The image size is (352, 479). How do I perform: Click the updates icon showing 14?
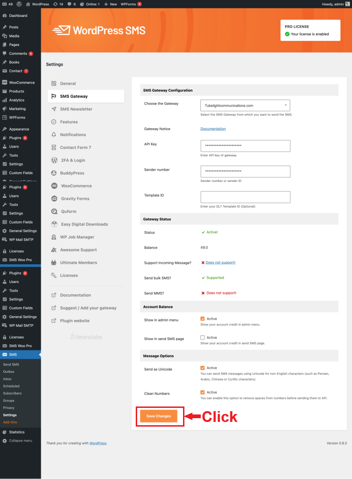click(55, 4)
